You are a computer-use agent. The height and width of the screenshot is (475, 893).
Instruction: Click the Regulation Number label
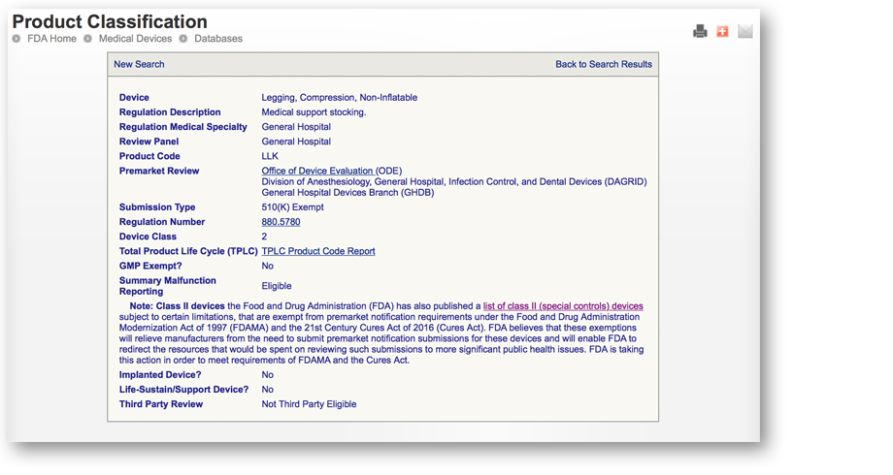[x=162, y=222]
